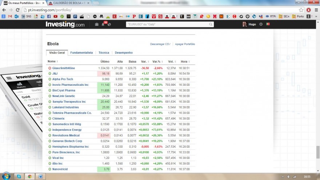Viewport: 320px width, 180px height.
Task: Click the Apagar Portefólio link
Action: [185, 44]
